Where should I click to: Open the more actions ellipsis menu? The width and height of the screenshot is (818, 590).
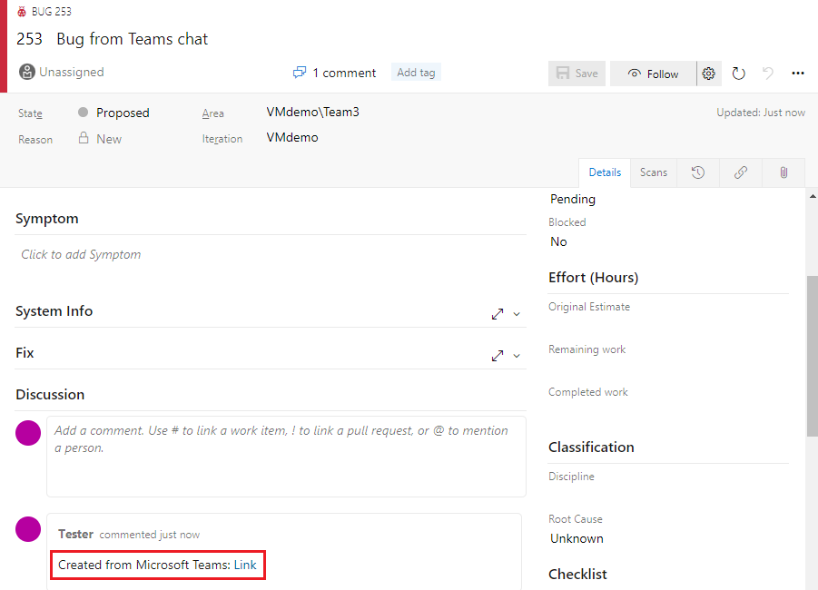coord(798,74)
